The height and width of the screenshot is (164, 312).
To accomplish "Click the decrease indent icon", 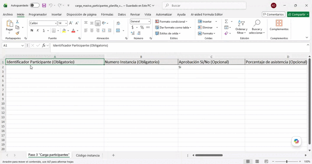I will click(104, 31).
